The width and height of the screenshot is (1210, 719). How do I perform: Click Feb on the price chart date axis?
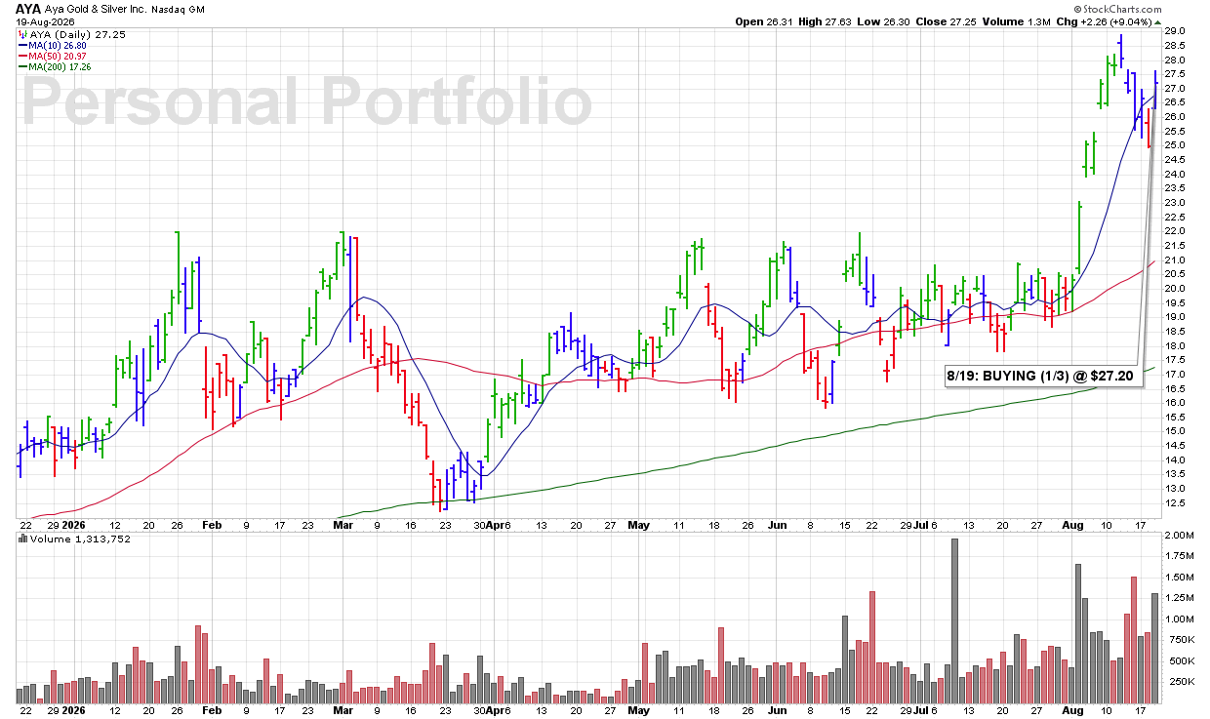point(212,525)
